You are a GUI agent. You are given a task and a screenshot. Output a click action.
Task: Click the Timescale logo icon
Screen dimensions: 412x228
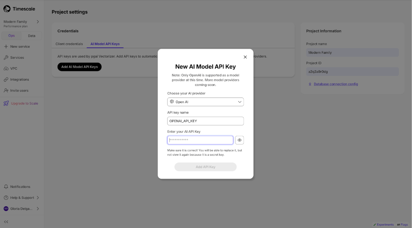coord(7,9)
